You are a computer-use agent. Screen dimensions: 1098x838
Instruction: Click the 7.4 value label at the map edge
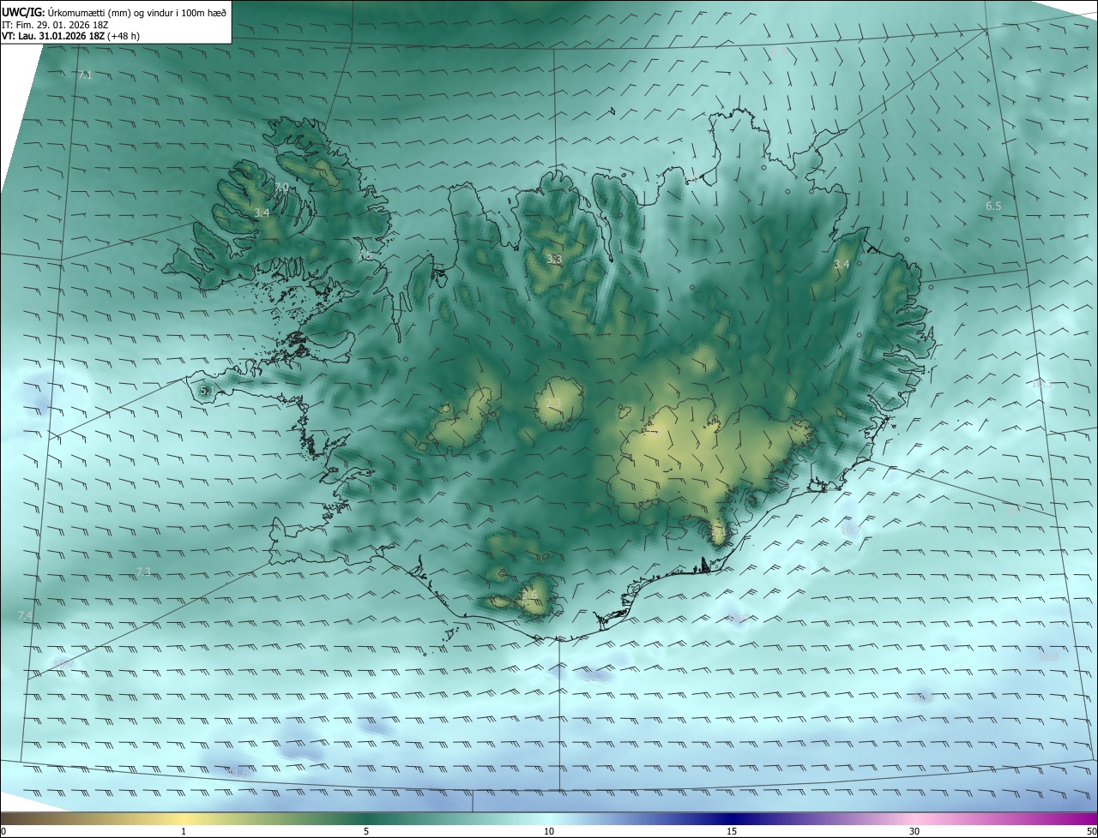point(25,616)
